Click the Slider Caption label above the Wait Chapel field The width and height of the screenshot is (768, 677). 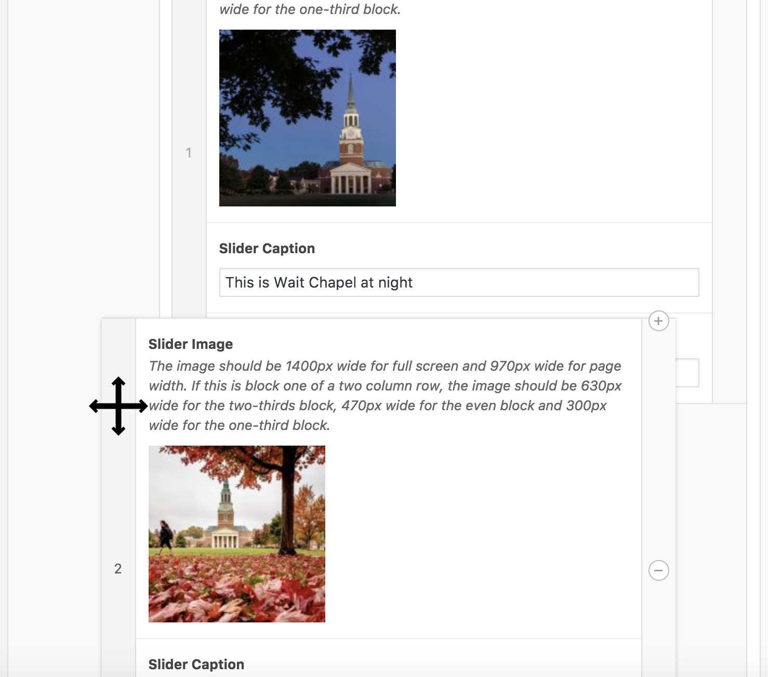[x=267, y=249]
